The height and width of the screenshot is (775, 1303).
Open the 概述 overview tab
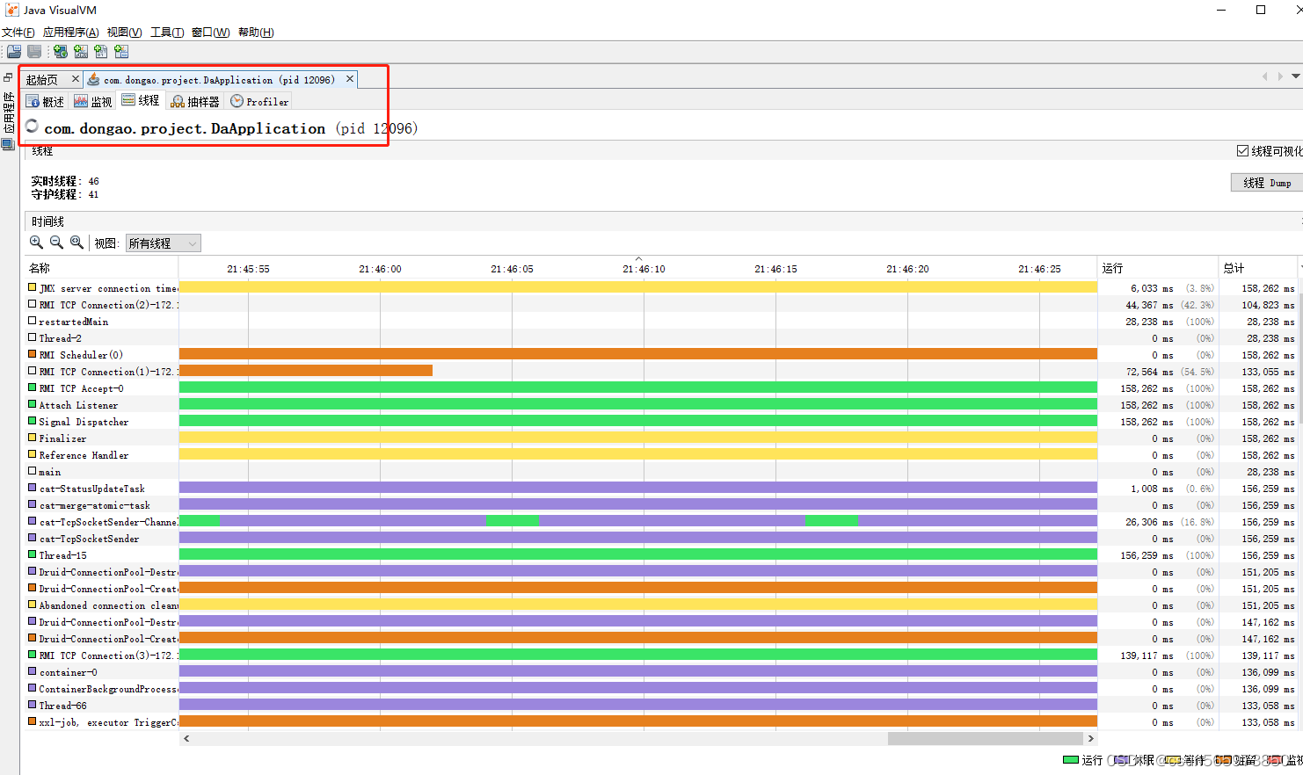coord(46,101)
